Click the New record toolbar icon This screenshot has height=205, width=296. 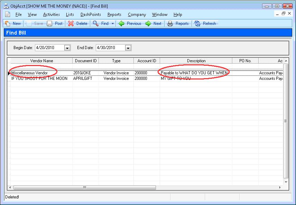click(8, 24)
